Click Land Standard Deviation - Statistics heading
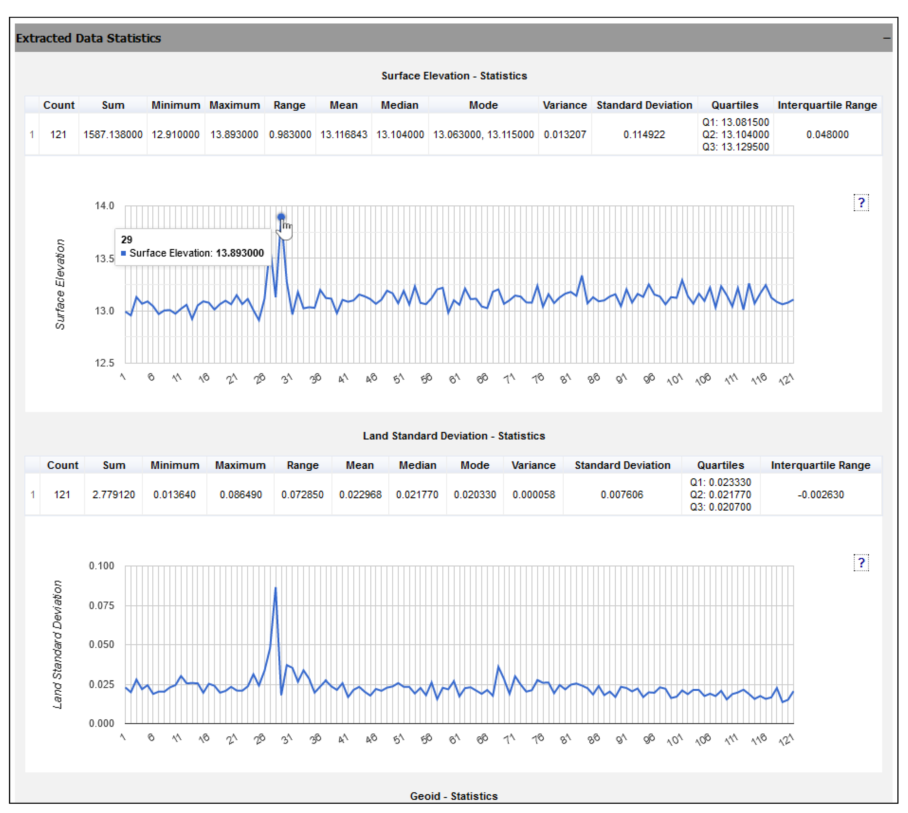The image size is (908, 813). coord(454,435)
